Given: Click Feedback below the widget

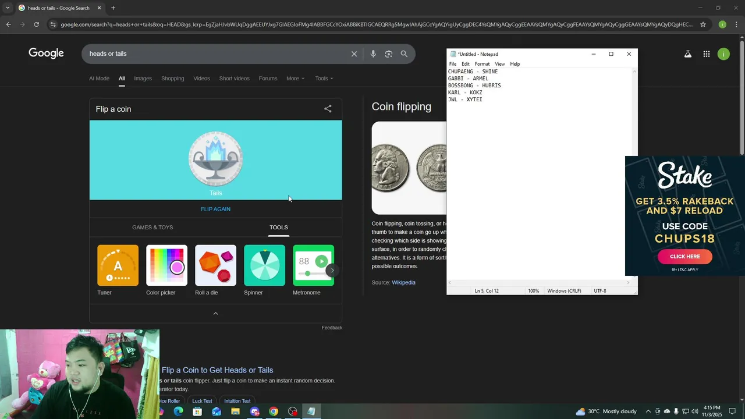Looking at the screenshot, I should 332,328.
